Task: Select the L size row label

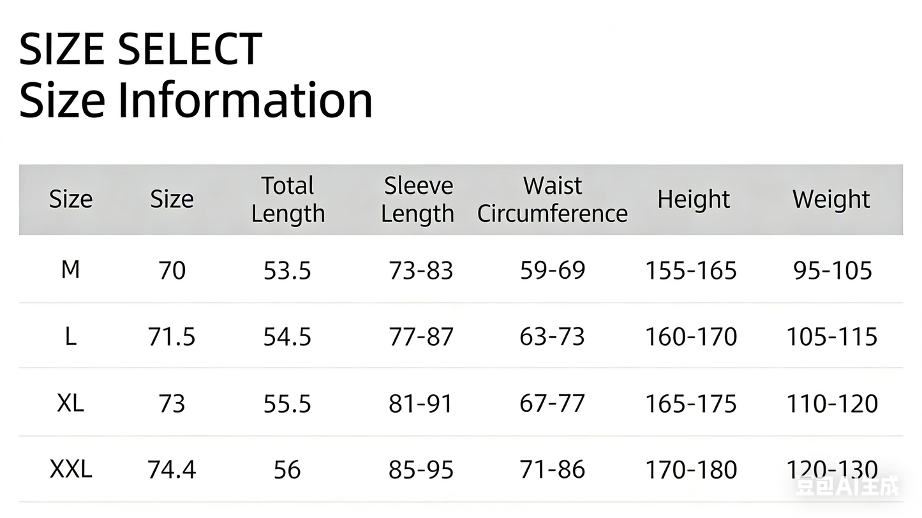Action: pos(70,336)
